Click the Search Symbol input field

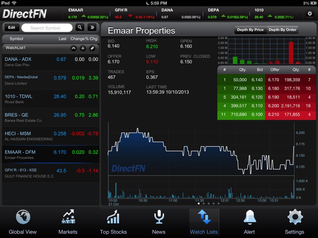pyautogui.click(x=47, y=28)
